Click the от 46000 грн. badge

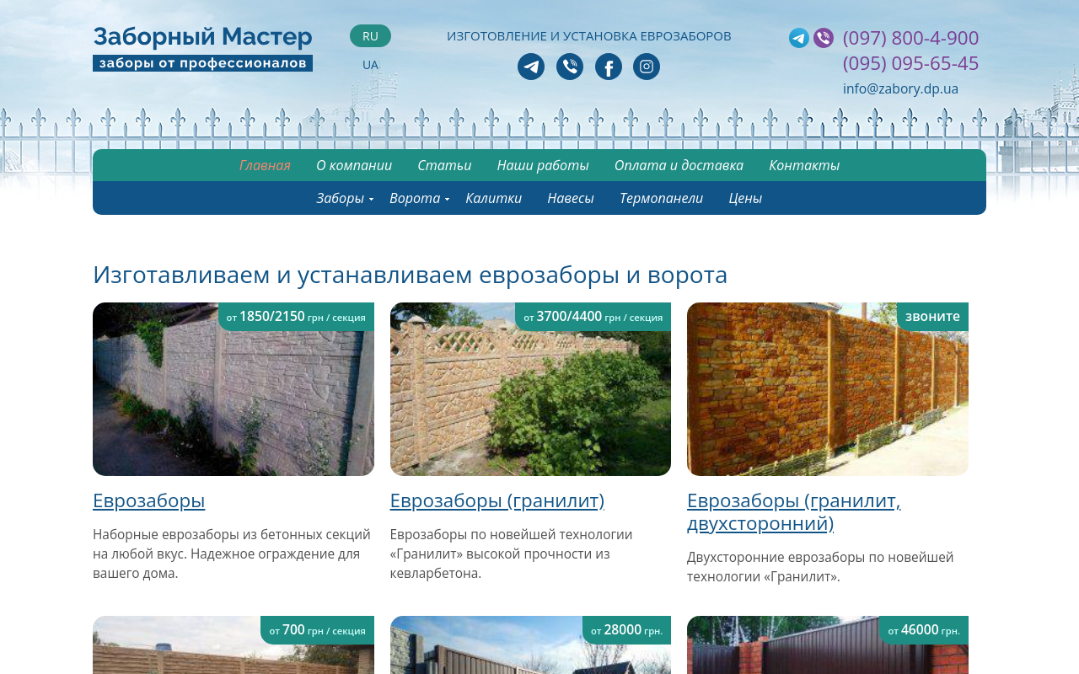[924, 630]
